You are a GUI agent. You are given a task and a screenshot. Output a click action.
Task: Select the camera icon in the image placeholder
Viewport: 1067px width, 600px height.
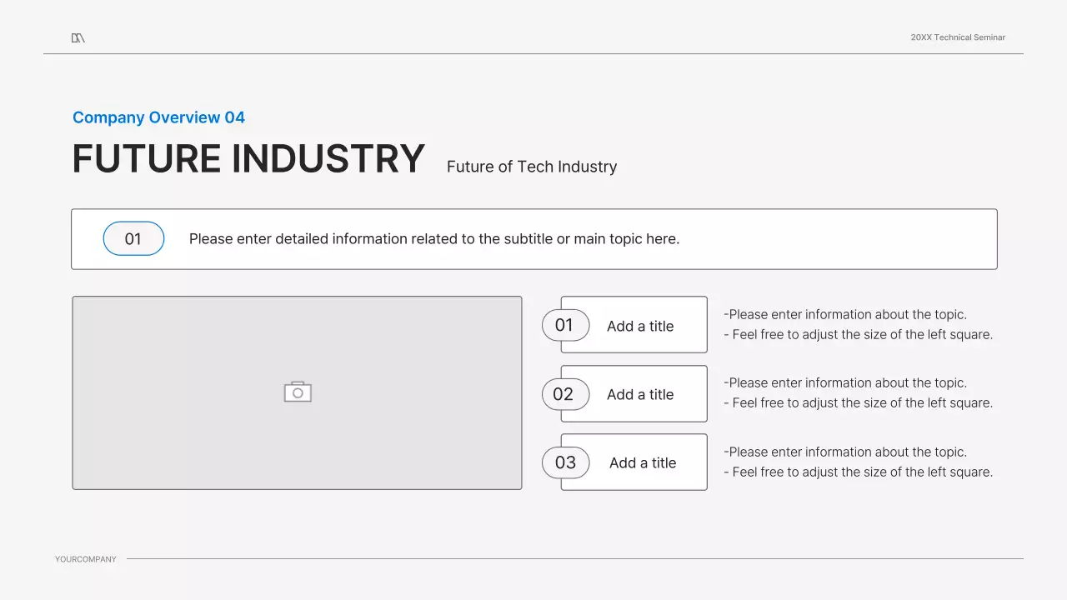(x=298, y=392)
